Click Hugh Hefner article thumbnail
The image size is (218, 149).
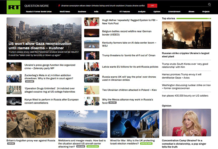click(92, 22)
